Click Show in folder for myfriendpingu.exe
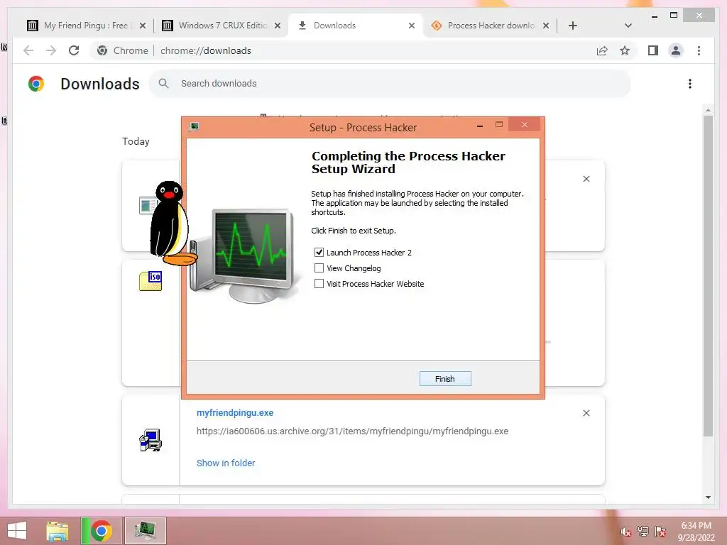Screen dimensions: 727x545 pos(226,463)
